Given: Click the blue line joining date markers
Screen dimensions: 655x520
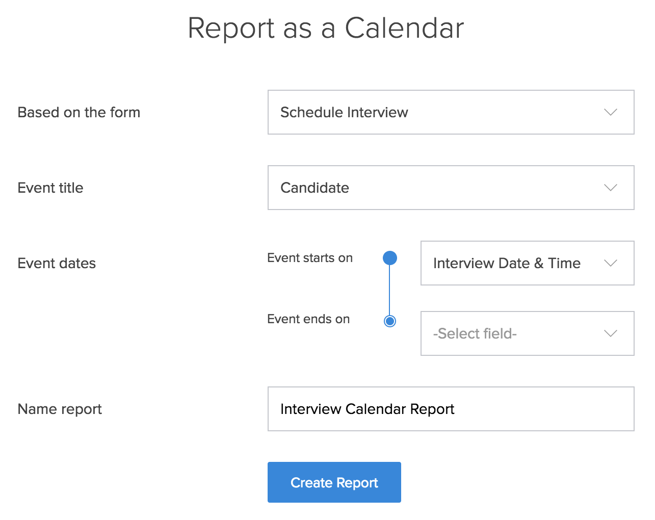Looking at the screenshot, I should pos(389,290).
